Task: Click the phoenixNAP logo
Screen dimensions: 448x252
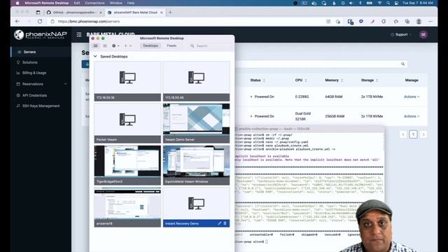Action: tap(41, 35)
